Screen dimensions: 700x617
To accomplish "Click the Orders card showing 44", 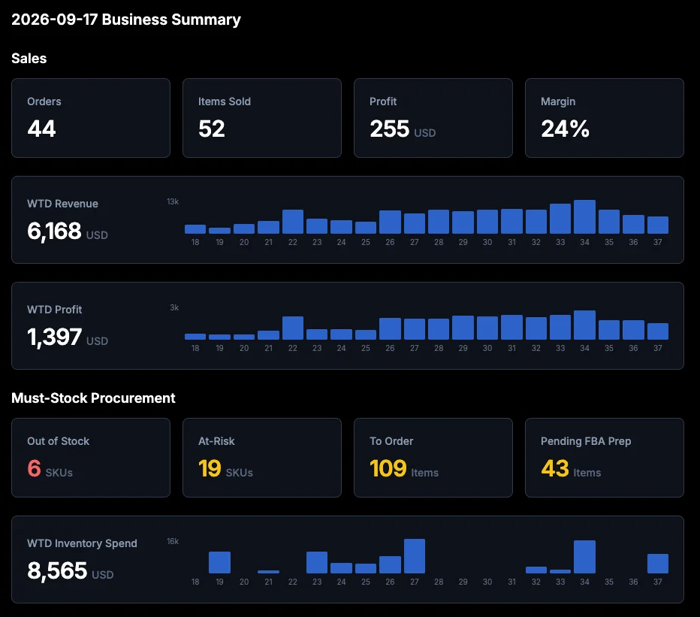I will click(91, 118).
